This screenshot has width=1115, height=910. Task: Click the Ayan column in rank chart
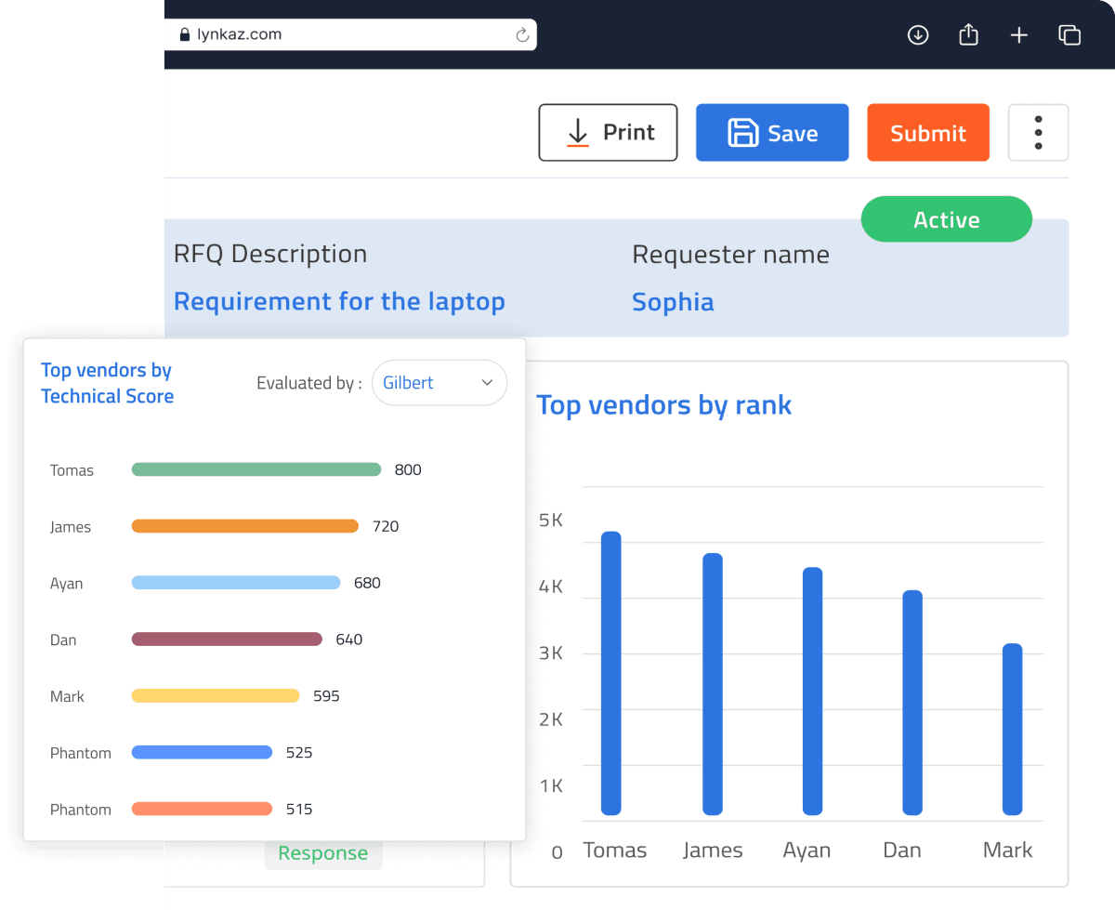coord(813,692)
